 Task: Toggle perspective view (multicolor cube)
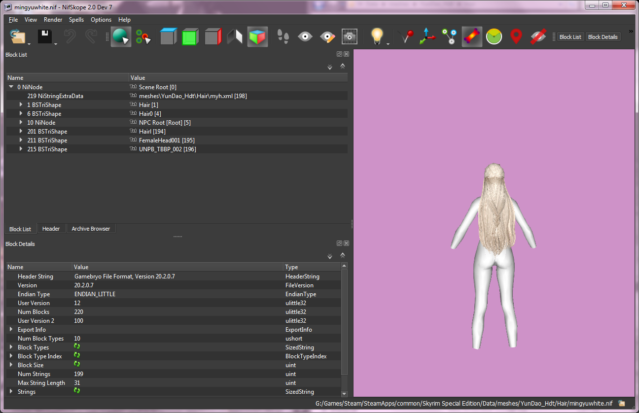tap(257, 37)
